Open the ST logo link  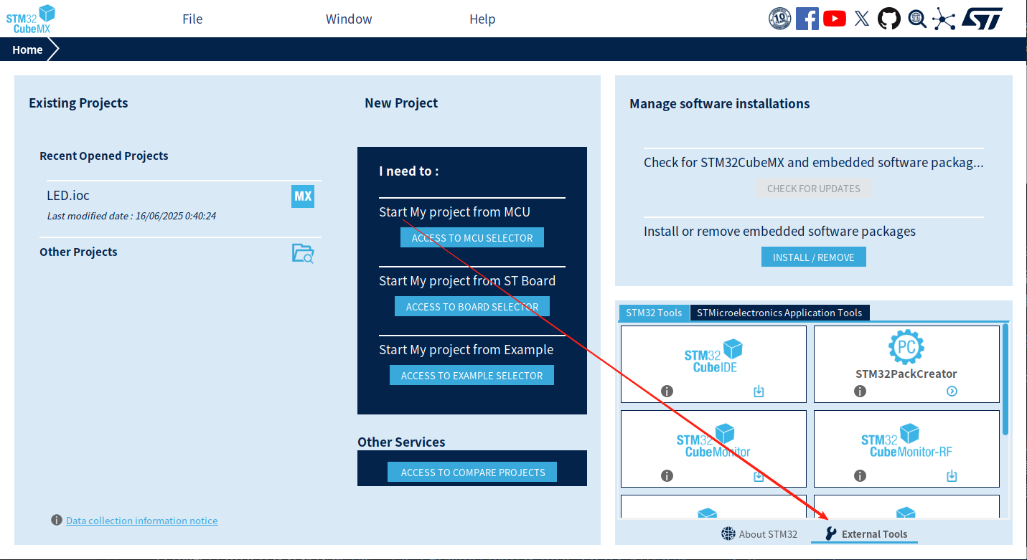[x=982, y=19]
